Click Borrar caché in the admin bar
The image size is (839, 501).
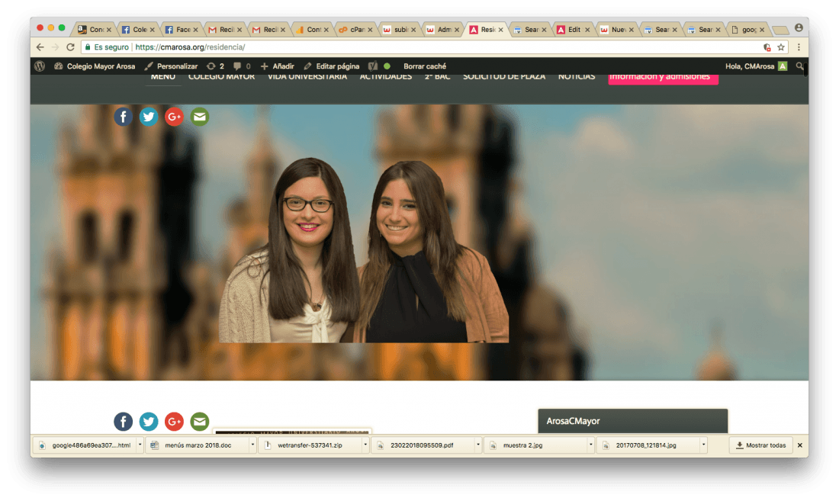click(x=425, y=66)
